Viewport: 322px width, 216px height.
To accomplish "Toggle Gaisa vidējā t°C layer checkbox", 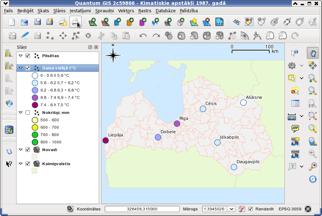I will pos(28,68).
